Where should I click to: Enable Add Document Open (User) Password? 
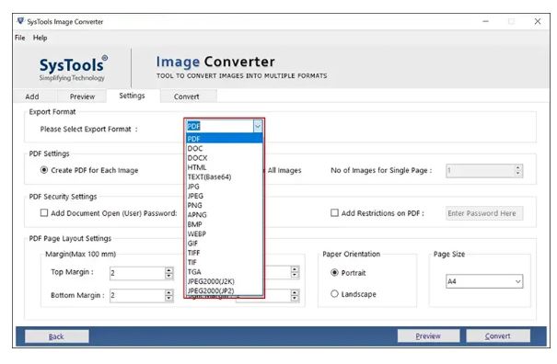coord(44,212)
